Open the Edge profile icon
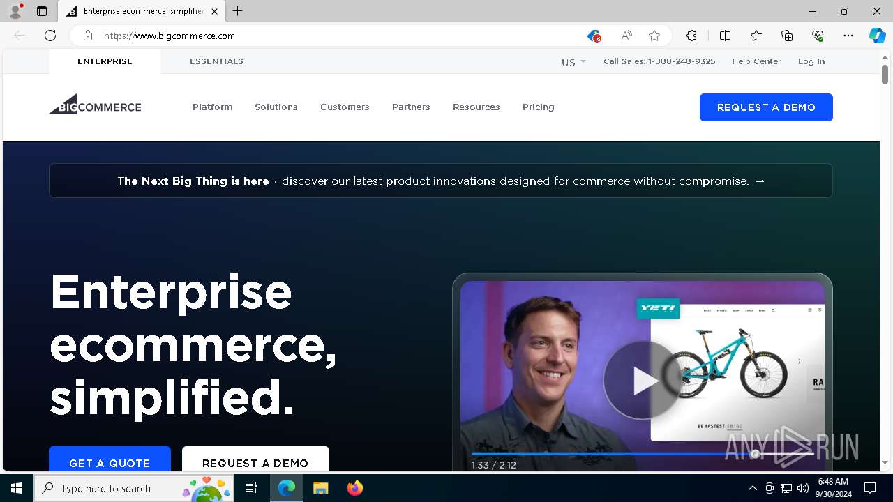 pos(15,11)
